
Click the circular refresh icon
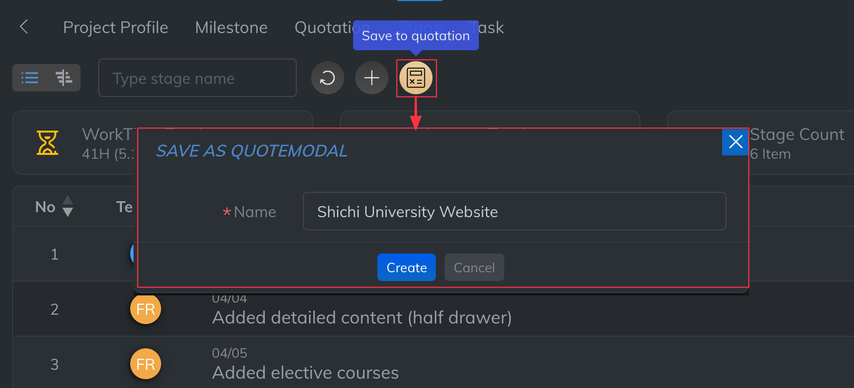coord(328,78)
